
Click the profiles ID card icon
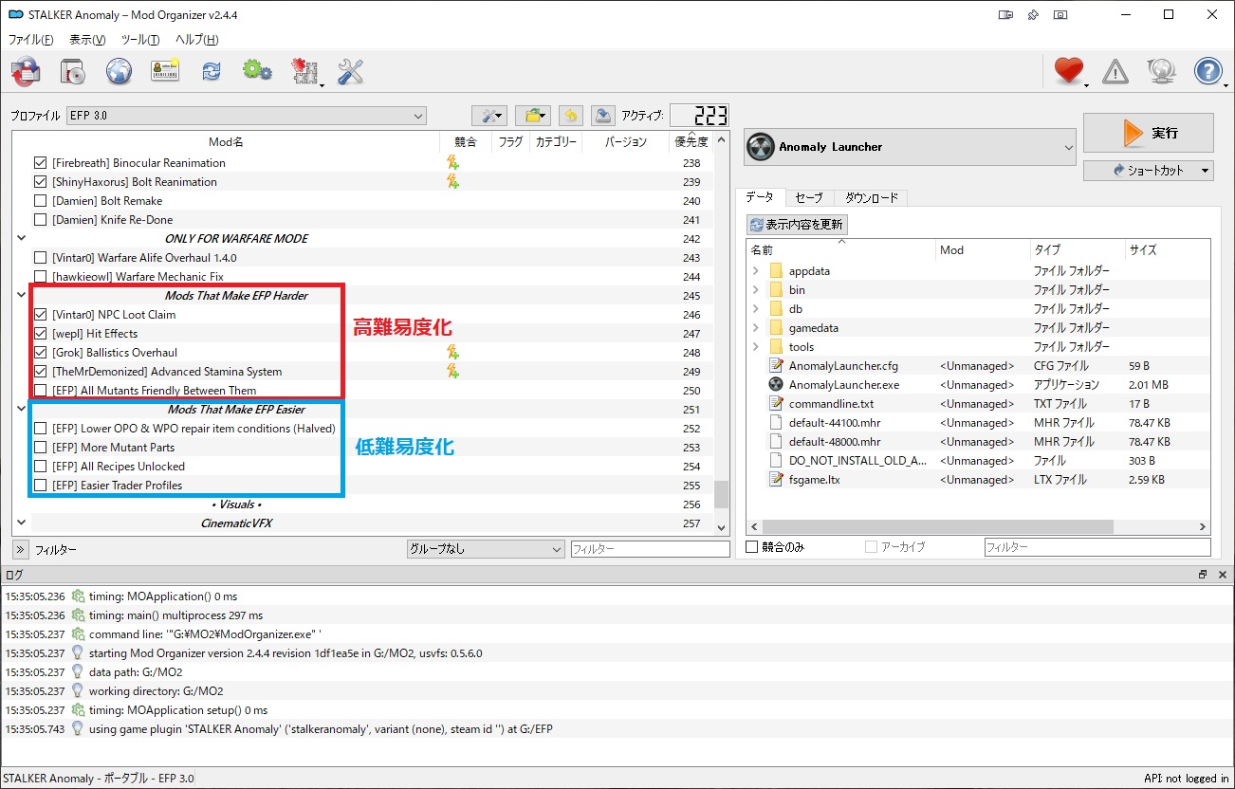coord(165,71)
